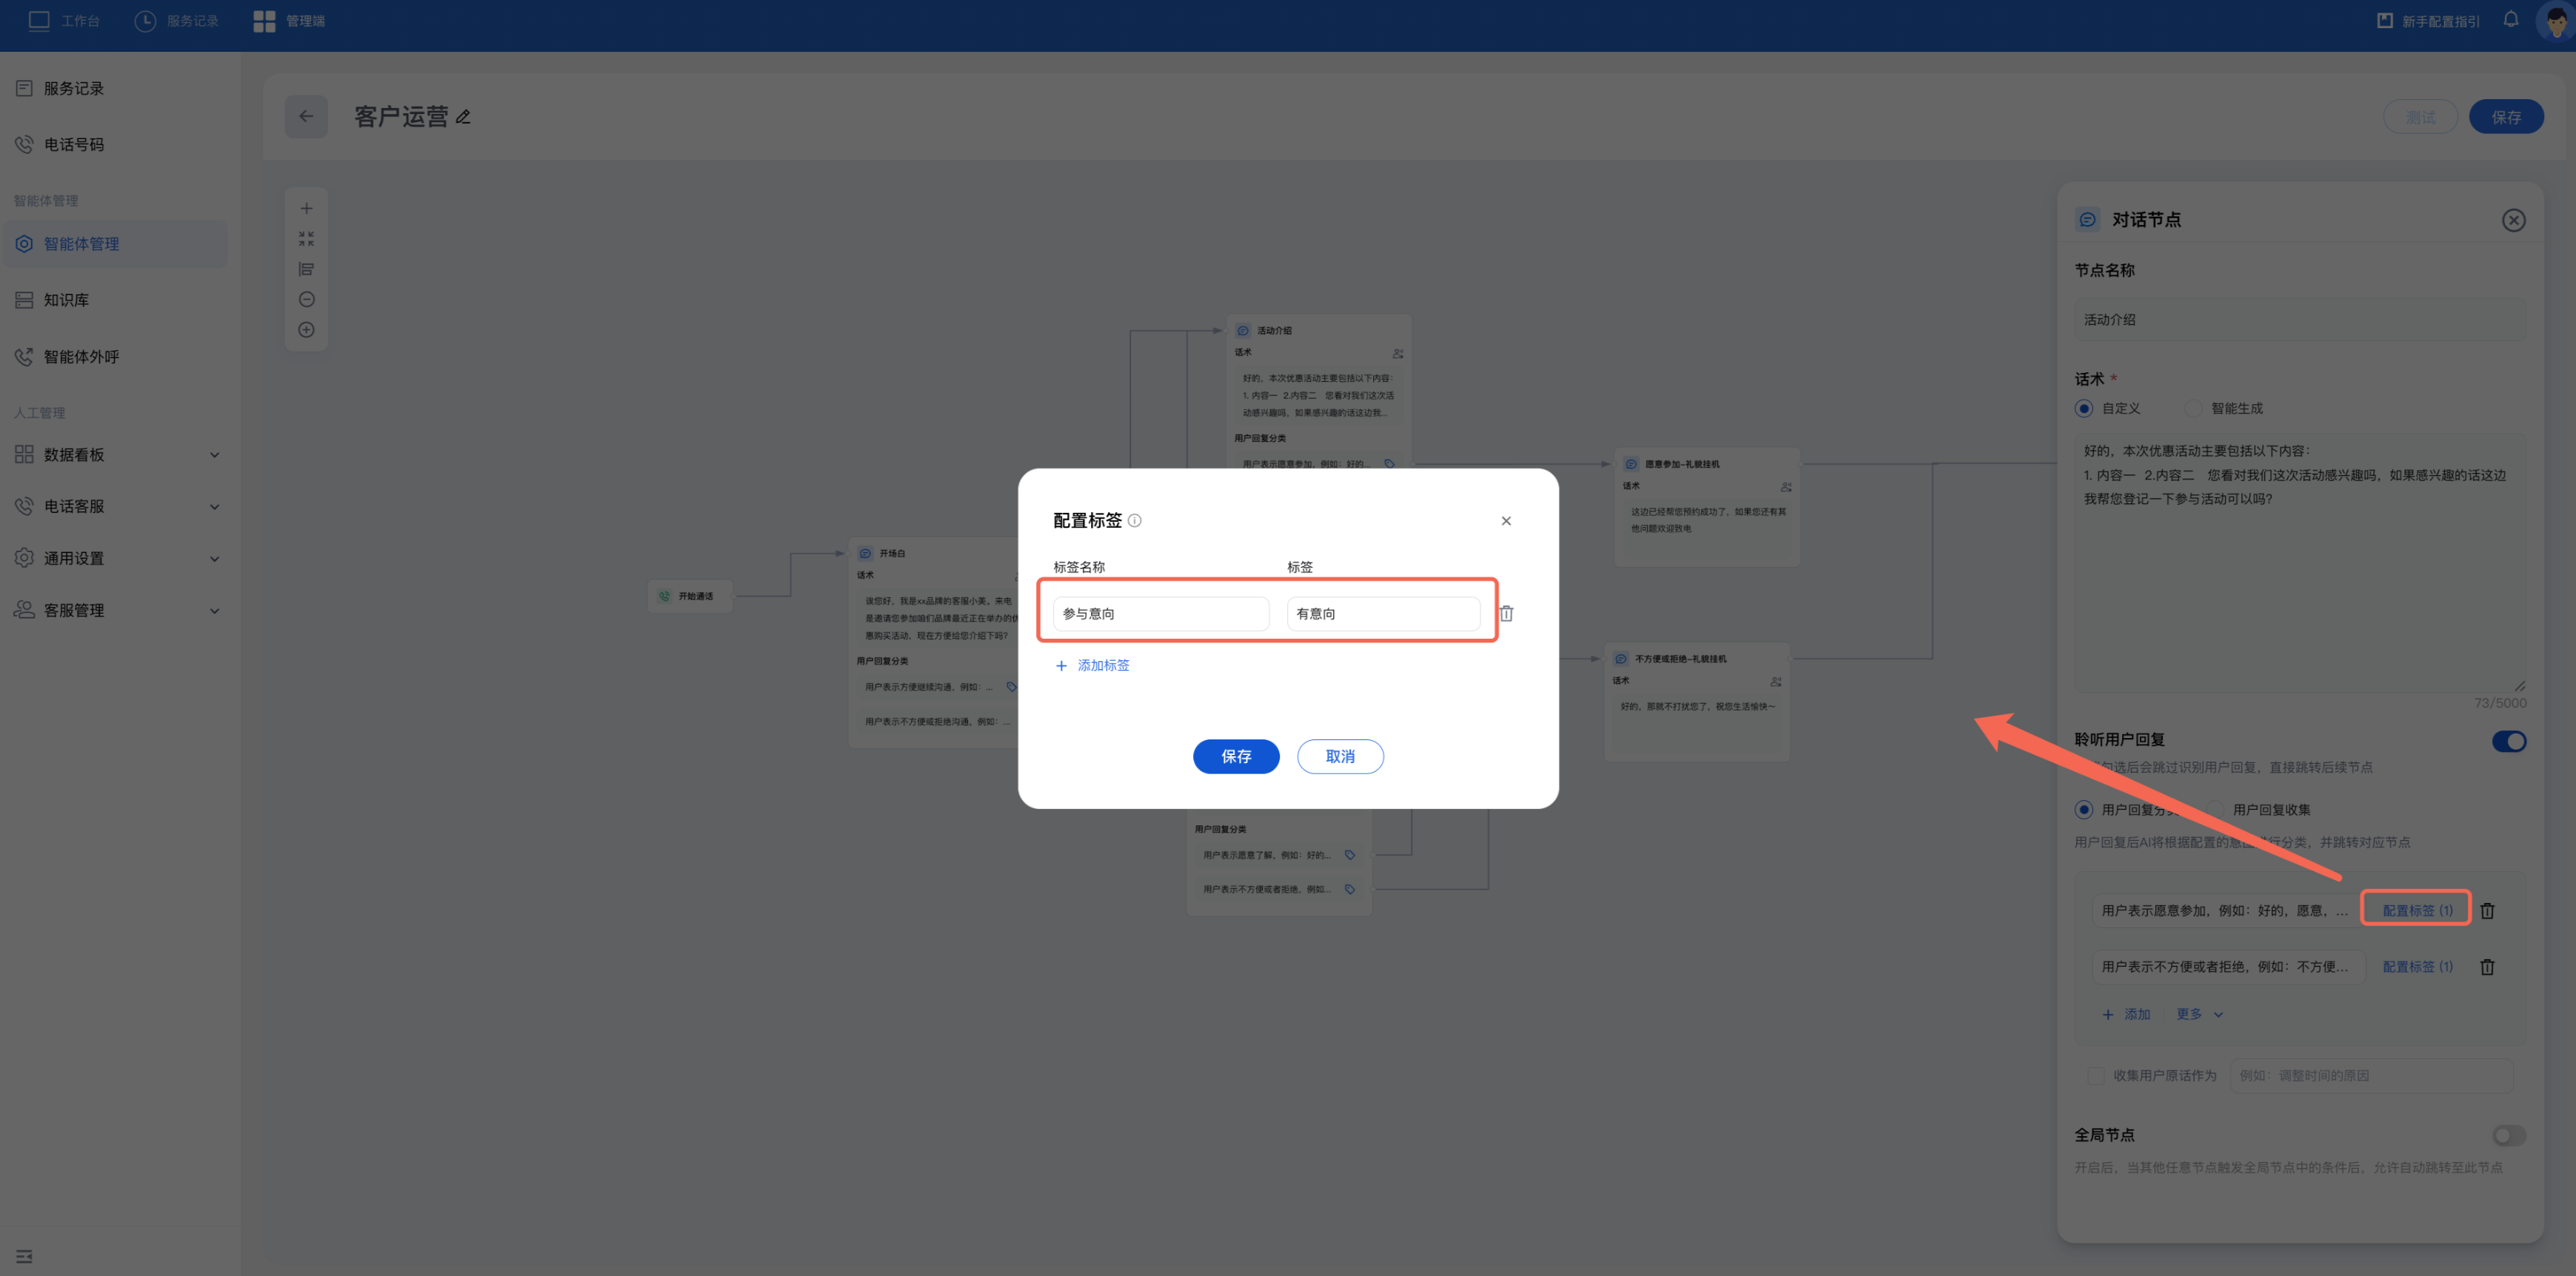
Task: Click the 参与意向 tag name field
Action: tap(1160, 614)
